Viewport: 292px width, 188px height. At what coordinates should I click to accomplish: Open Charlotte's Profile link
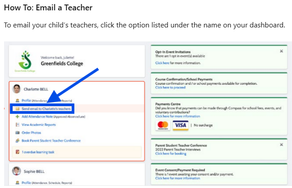26,100
